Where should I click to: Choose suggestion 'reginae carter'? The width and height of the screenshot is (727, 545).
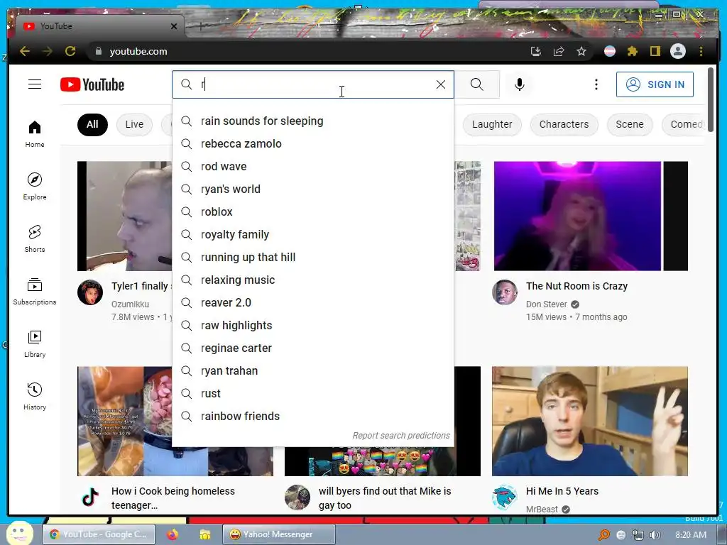(x=313, y=348)
